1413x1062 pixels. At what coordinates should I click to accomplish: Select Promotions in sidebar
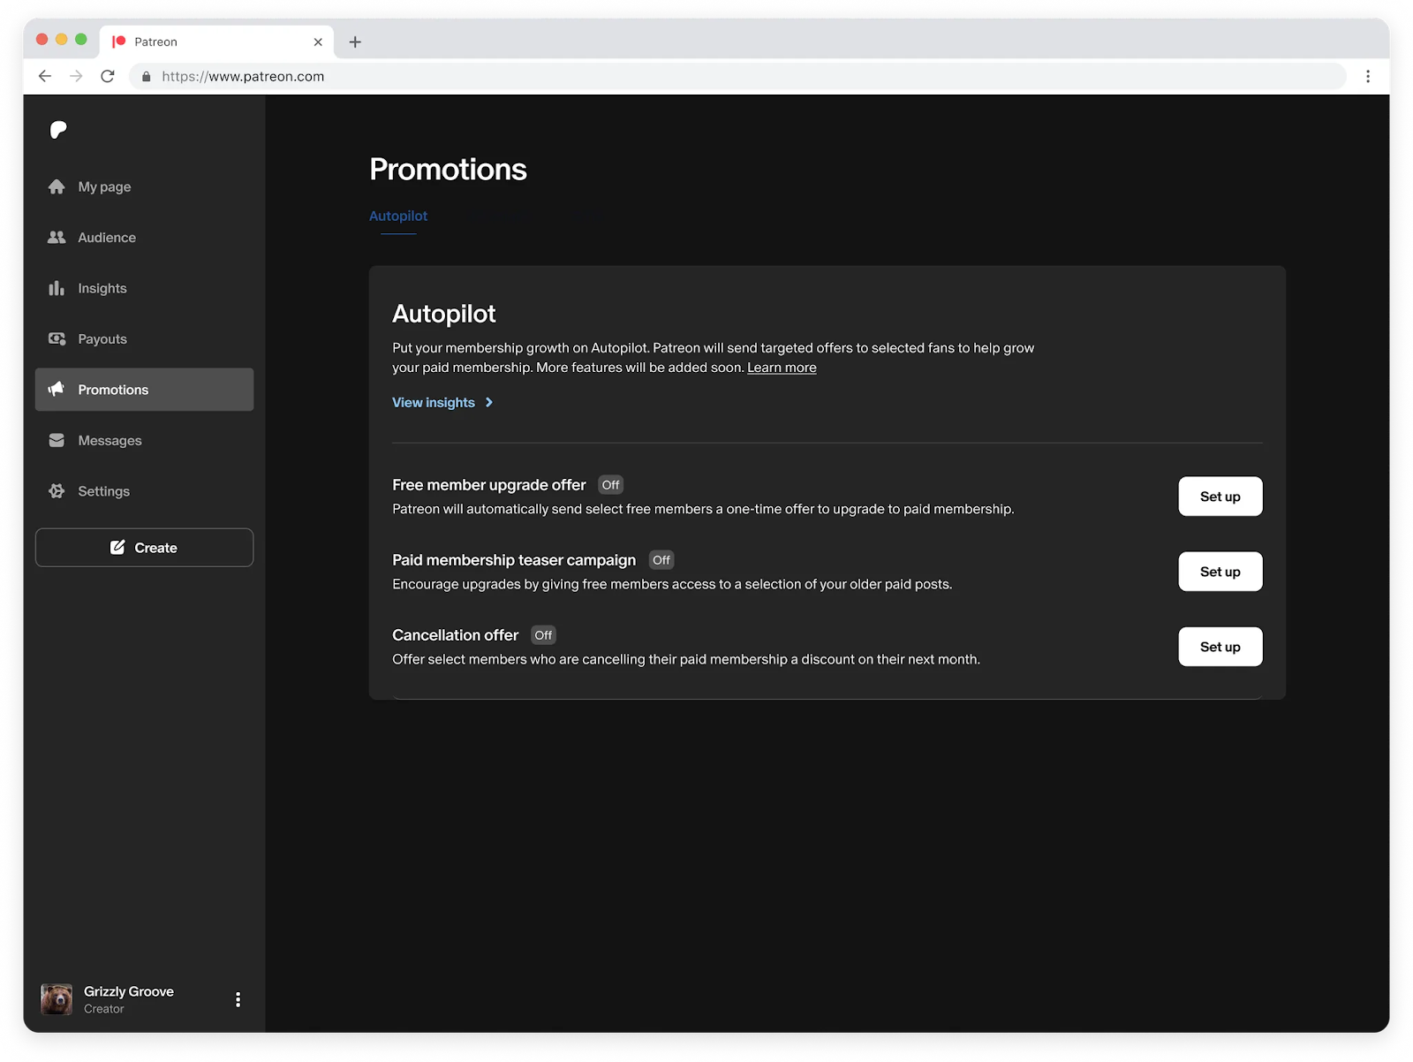click(144, 390)
